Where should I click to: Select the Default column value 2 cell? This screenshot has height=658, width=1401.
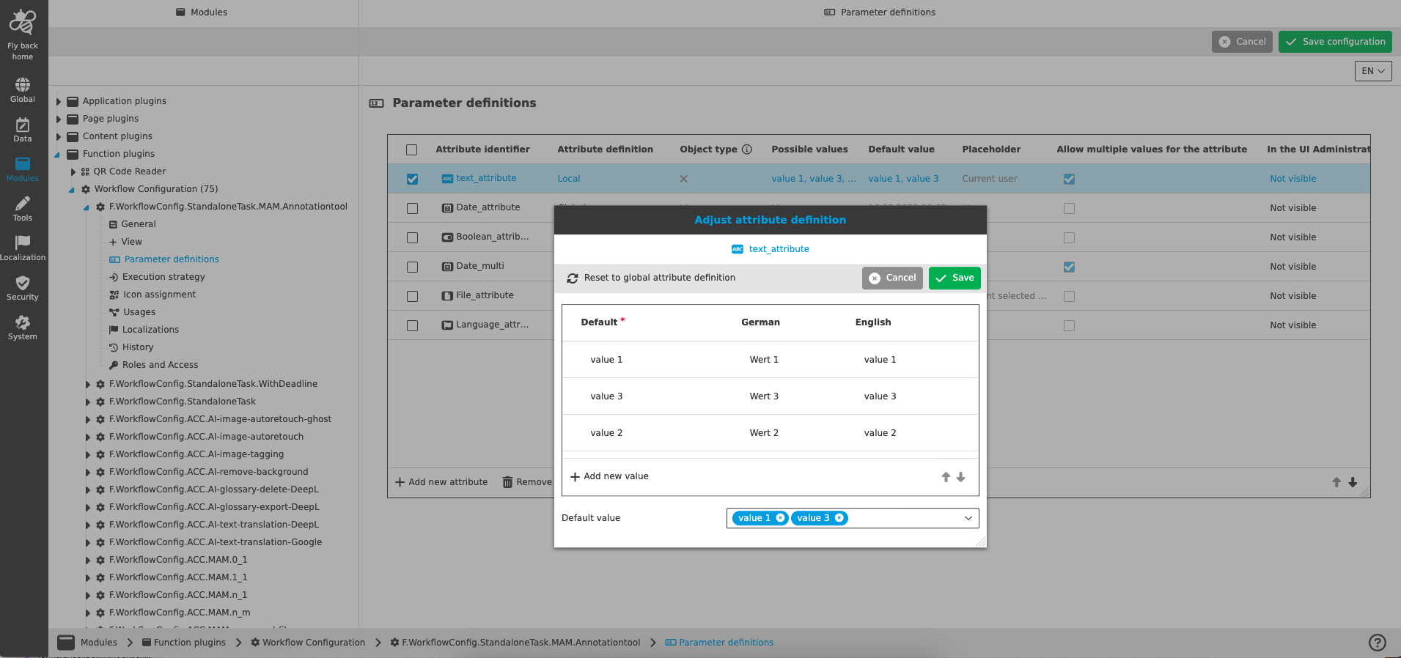606,433
